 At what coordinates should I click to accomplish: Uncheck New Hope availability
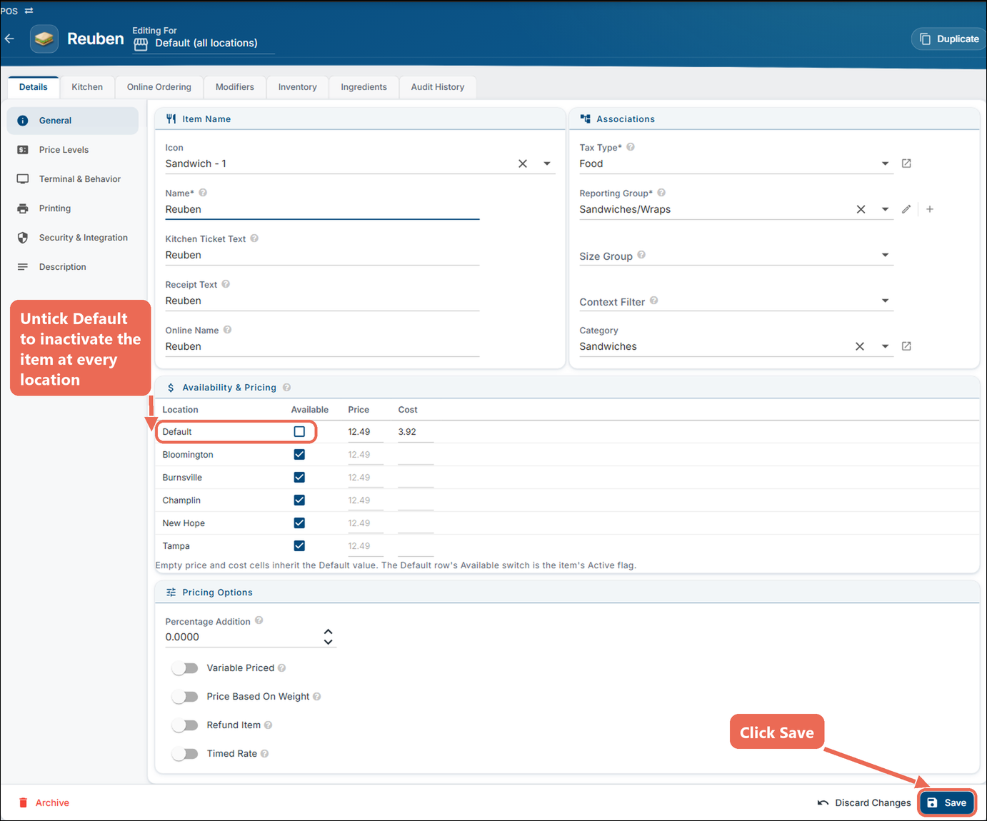pos(299,523)
